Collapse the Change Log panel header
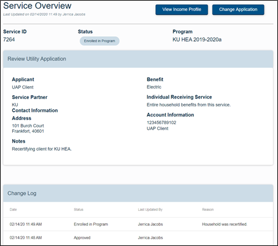Screen dimensions: 278x246 pyautogui.click(x=138, y=193)
